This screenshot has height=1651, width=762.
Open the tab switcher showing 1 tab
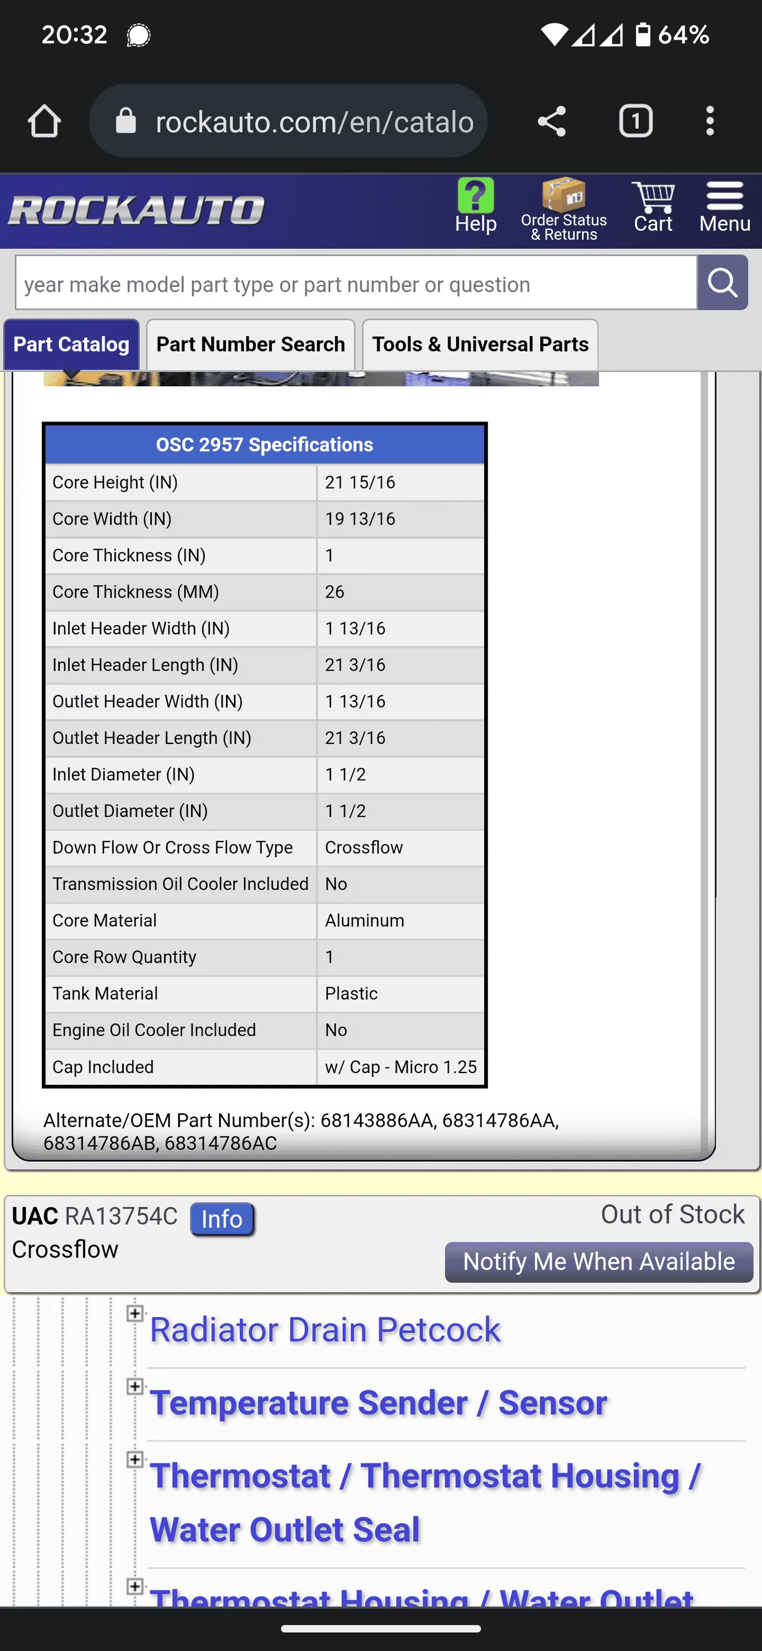tap(635, 121)
